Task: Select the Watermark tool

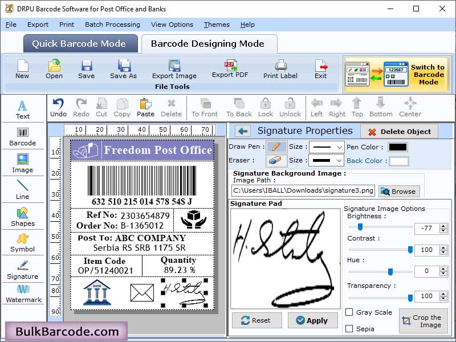Action: 23,294
